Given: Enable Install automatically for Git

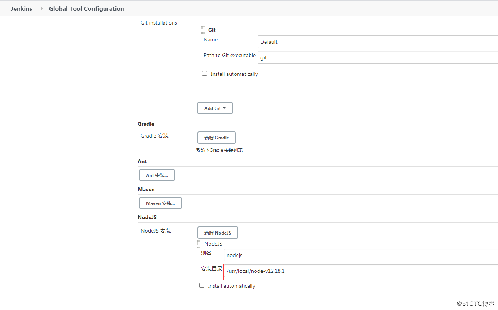Looking at the screenshot, I should (205, 74).
